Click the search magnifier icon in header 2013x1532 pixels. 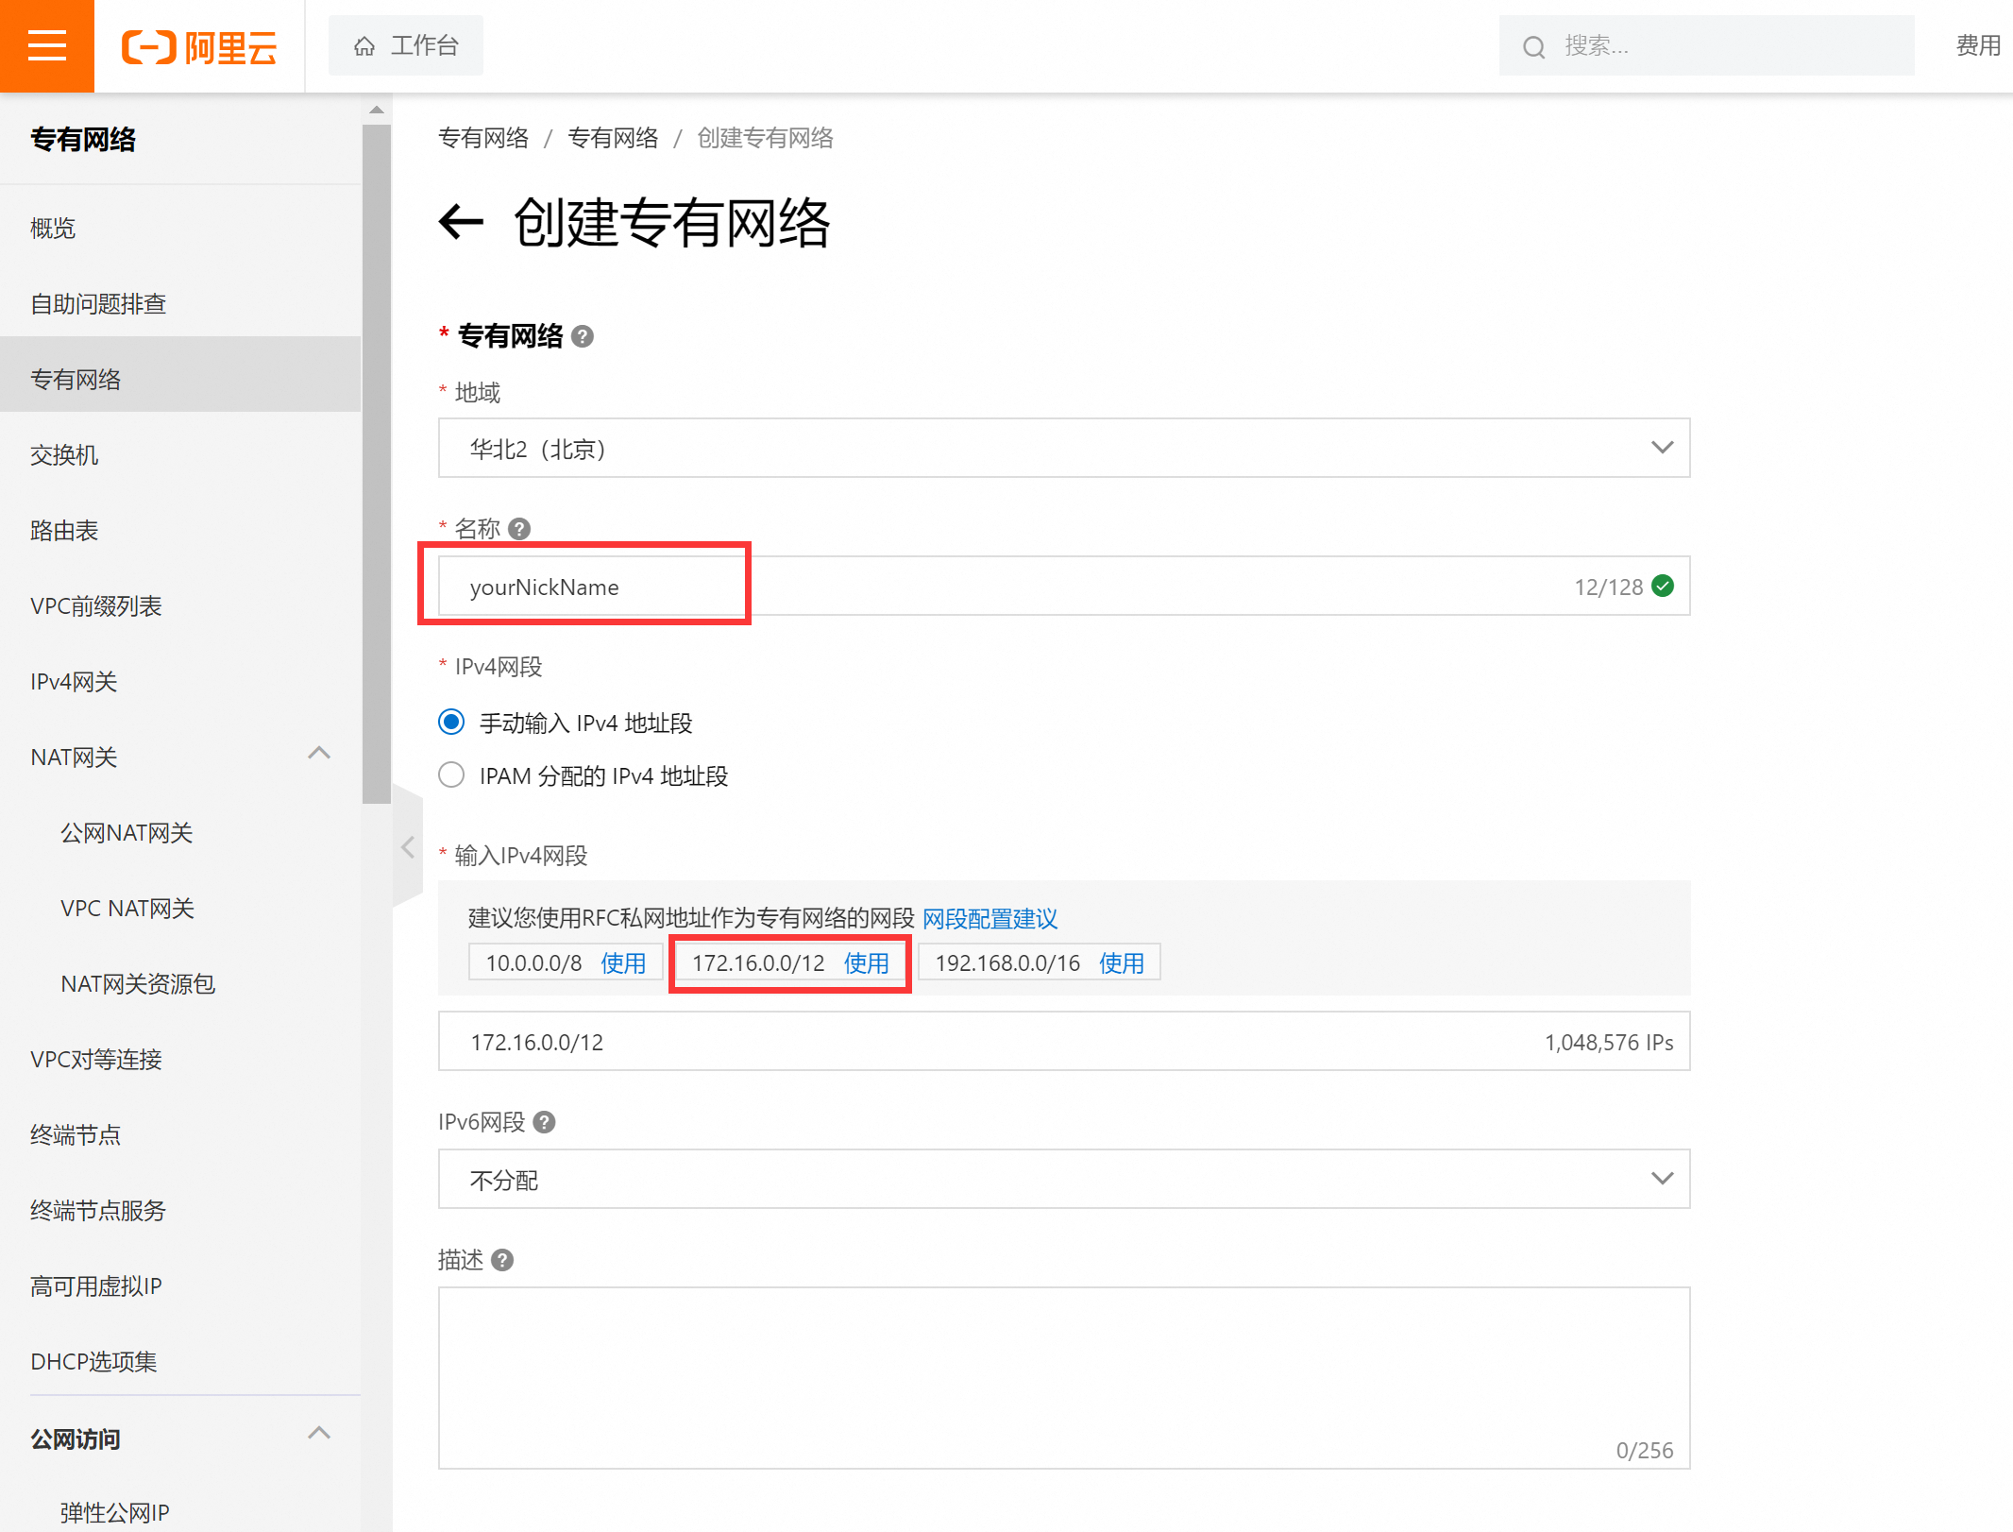[x=1533, y=46]
